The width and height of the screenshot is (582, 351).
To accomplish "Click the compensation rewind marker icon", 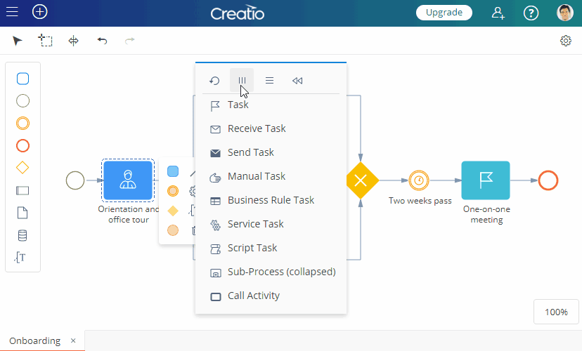I will [297, 81].
